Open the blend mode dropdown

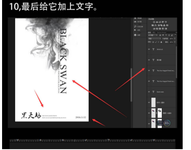coord(154,39)
